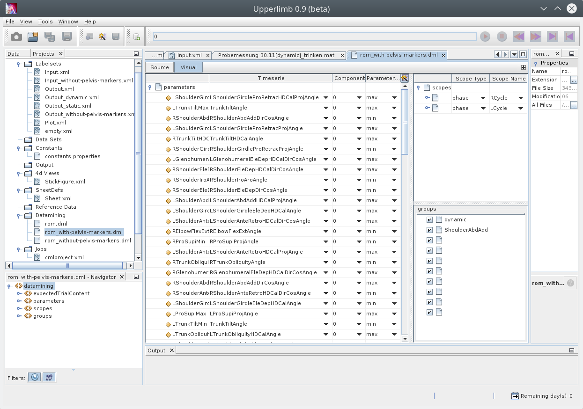The width and height of the screenshot is (583, 409).
Task: Expand the expectedTrialContent node in Navigator
Action: tap(19, 293)
